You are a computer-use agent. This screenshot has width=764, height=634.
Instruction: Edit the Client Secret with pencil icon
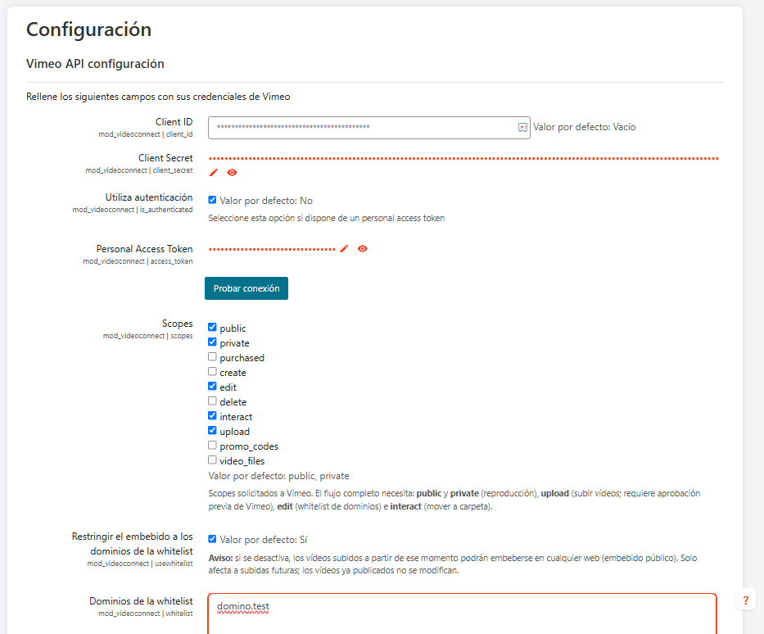214,173
